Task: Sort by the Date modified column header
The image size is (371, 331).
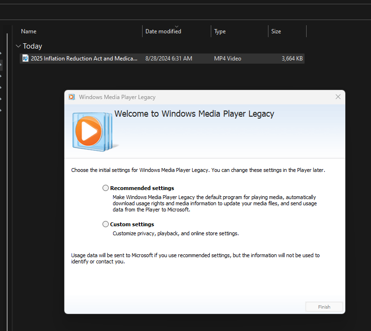Action: (x=163, y=31)
